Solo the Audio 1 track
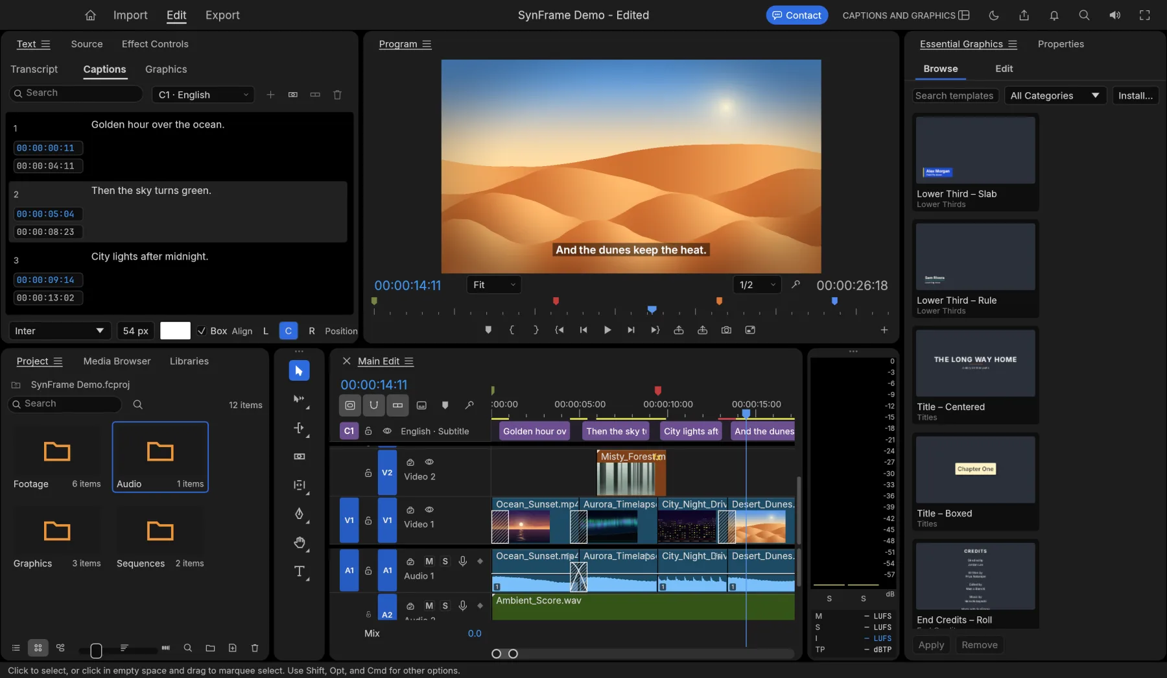 [445, 561]
